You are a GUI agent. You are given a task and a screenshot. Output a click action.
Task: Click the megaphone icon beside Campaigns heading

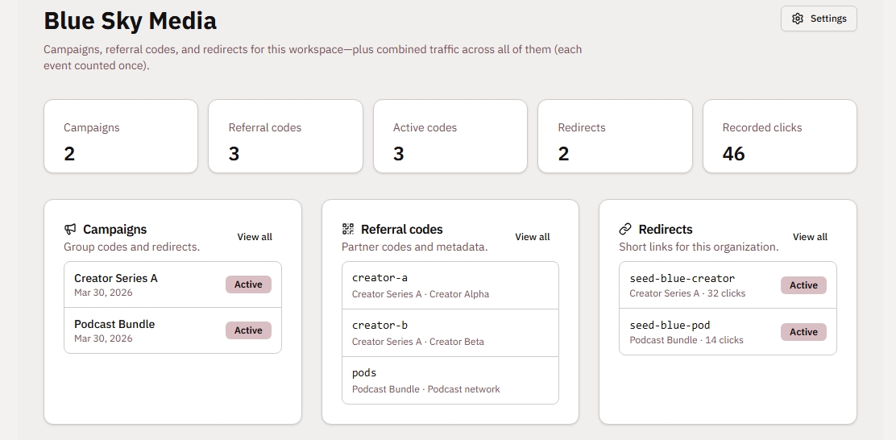71,230
